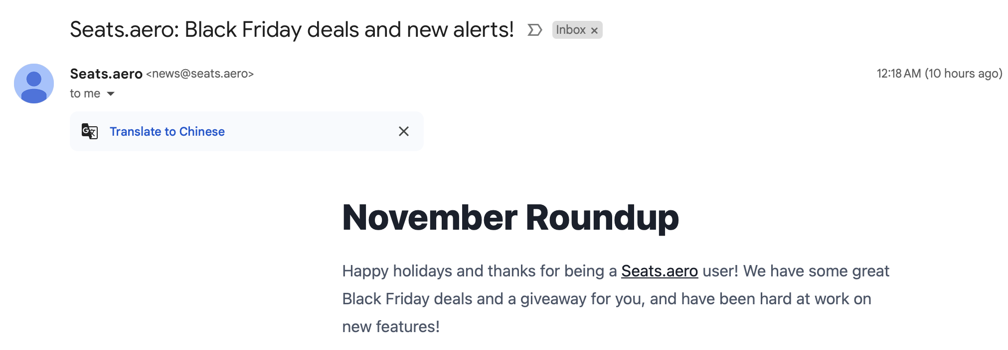Click empty area of the translate banner
The image size is (1008, 350).
click(309, 131)
